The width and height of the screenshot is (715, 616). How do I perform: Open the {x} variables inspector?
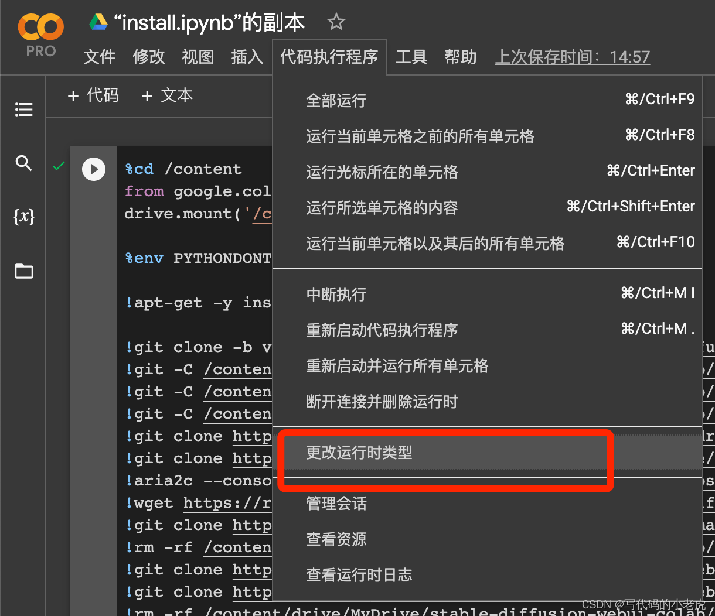[x=23, y=217]
